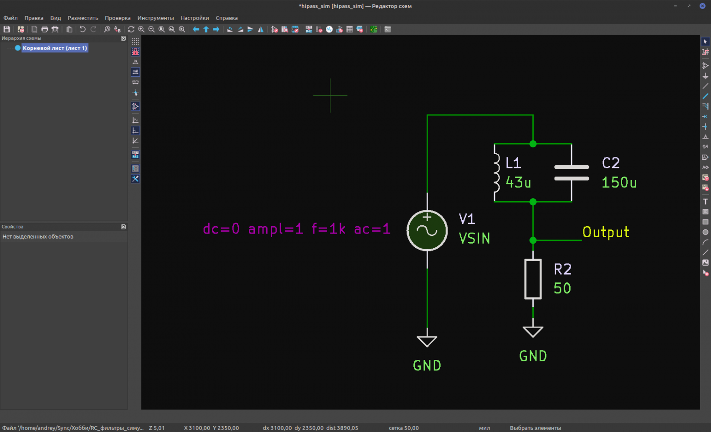Open the Инструменты menu
Screen dimensions: 711x432
[x=155, y=18]
